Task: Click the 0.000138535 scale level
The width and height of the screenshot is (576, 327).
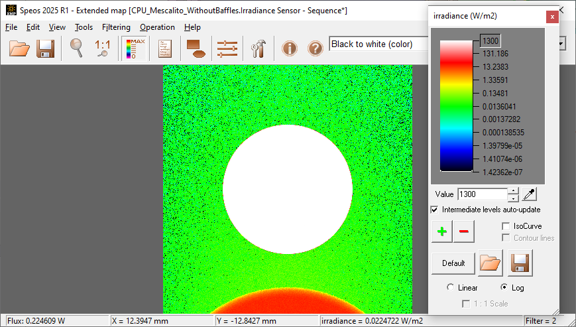Action: tap(503, 133)
